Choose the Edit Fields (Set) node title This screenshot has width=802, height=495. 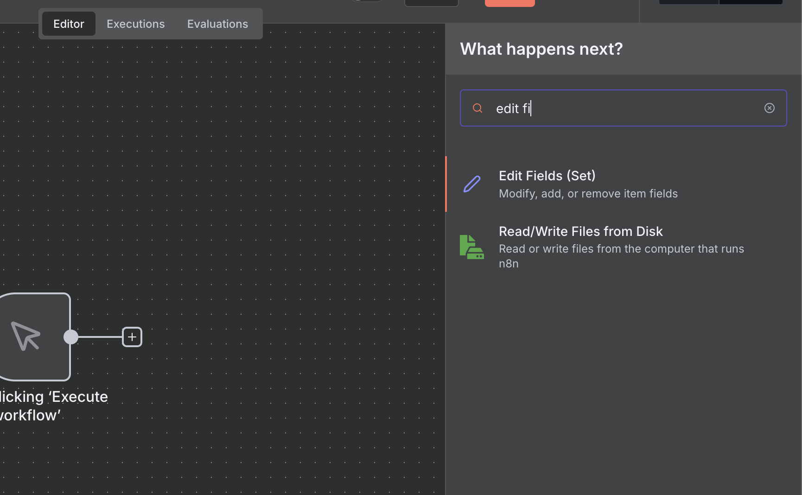click(547, 176)
